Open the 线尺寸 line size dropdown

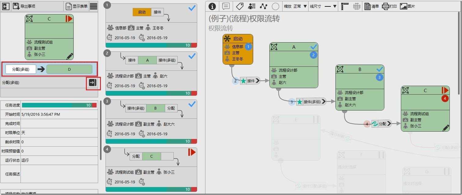pos(323,6)
